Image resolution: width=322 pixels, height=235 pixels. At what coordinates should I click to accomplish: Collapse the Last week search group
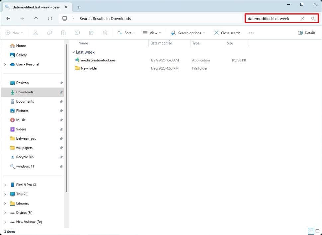(73, 52)
